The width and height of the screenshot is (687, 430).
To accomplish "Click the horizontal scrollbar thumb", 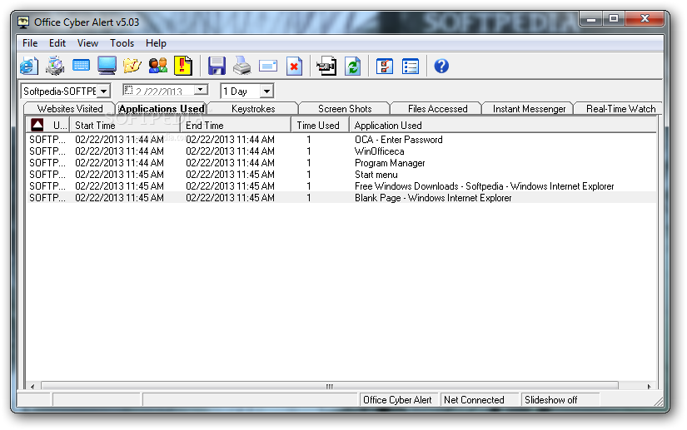I will pos(330,386).
